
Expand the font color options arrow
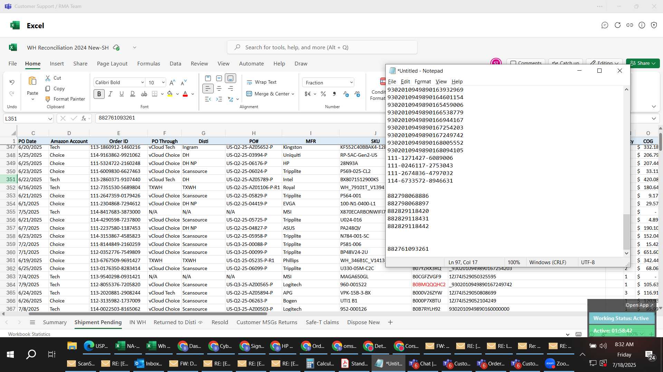(x=193, y=94)
